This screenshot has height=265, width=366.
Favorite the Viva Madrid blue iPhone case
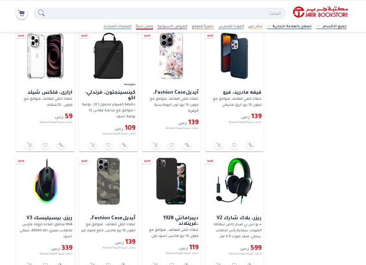[x=234, y=145]
